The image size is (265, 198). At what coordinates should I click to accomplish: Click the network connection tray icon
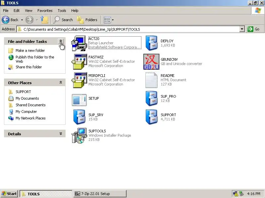(241, 194)
